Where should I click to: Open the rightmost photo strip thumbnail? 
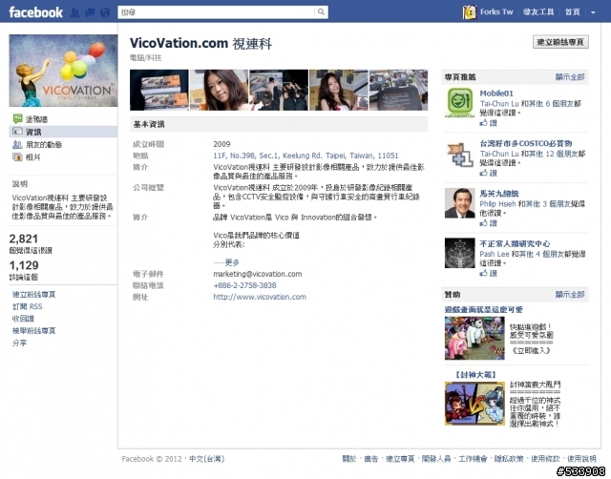coord(398,90)
